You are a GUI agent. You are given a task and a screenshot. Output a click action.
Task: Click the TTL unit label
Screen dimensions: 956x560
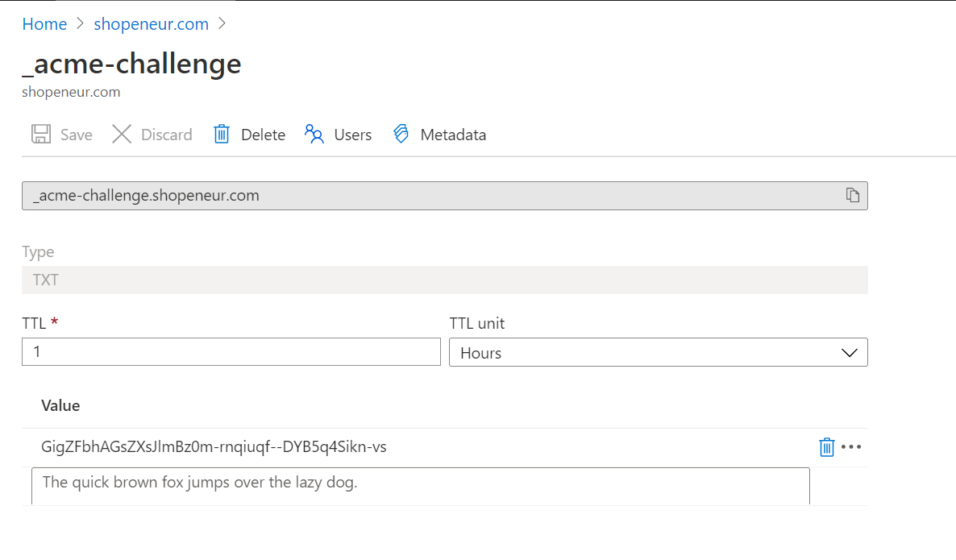point(476,323)
